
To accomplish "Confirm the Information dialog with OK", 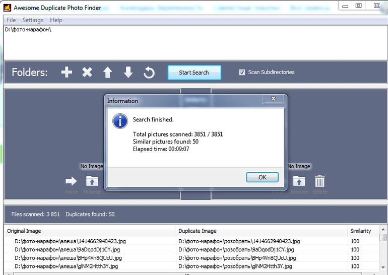I will pos(263,177).
